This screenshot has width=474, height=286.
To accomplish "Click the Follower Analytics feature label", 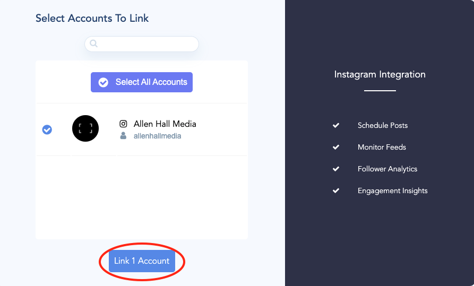I will point(387,169).
